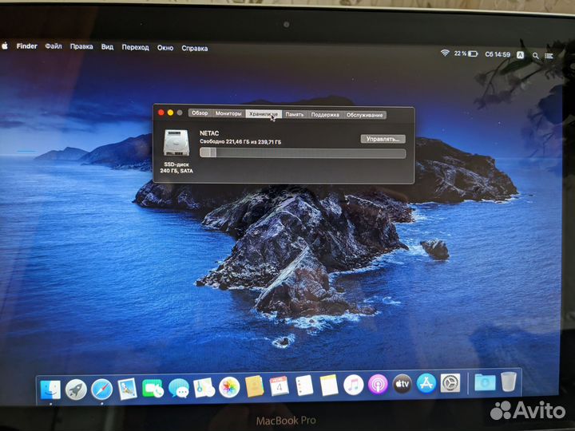Click the Wi-Fi status icon
Image resolution: width=575 pixels, height=431 pixels.
[445, 53]
